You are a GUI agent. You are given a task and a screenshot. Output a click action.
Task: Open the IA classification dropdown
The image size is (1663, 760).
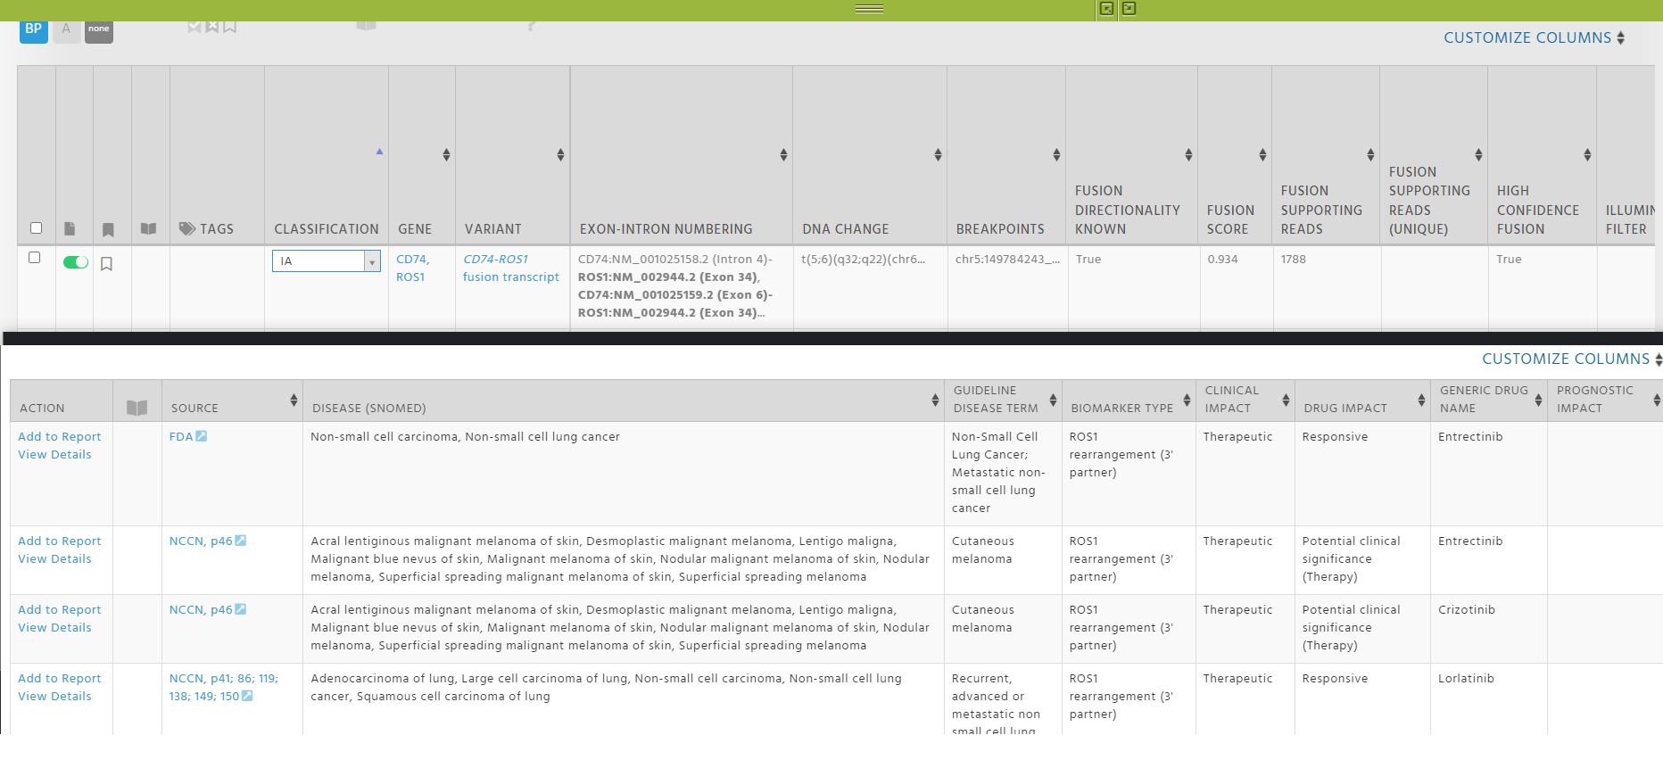pyautogui.click(x=327, y=260)
